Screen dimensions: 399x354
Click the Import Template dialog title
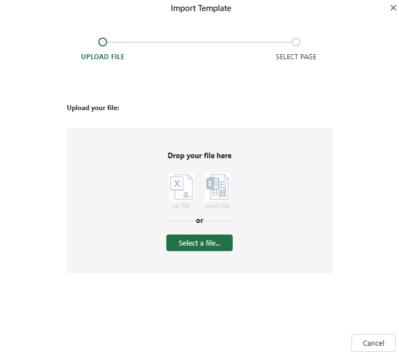[201, 8]
